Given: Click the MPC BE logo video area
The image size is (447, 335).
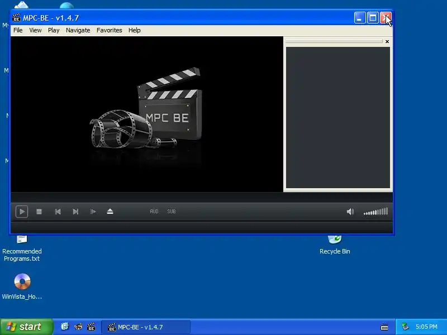Looking at the screenshot, I should [x=147, y=114].
